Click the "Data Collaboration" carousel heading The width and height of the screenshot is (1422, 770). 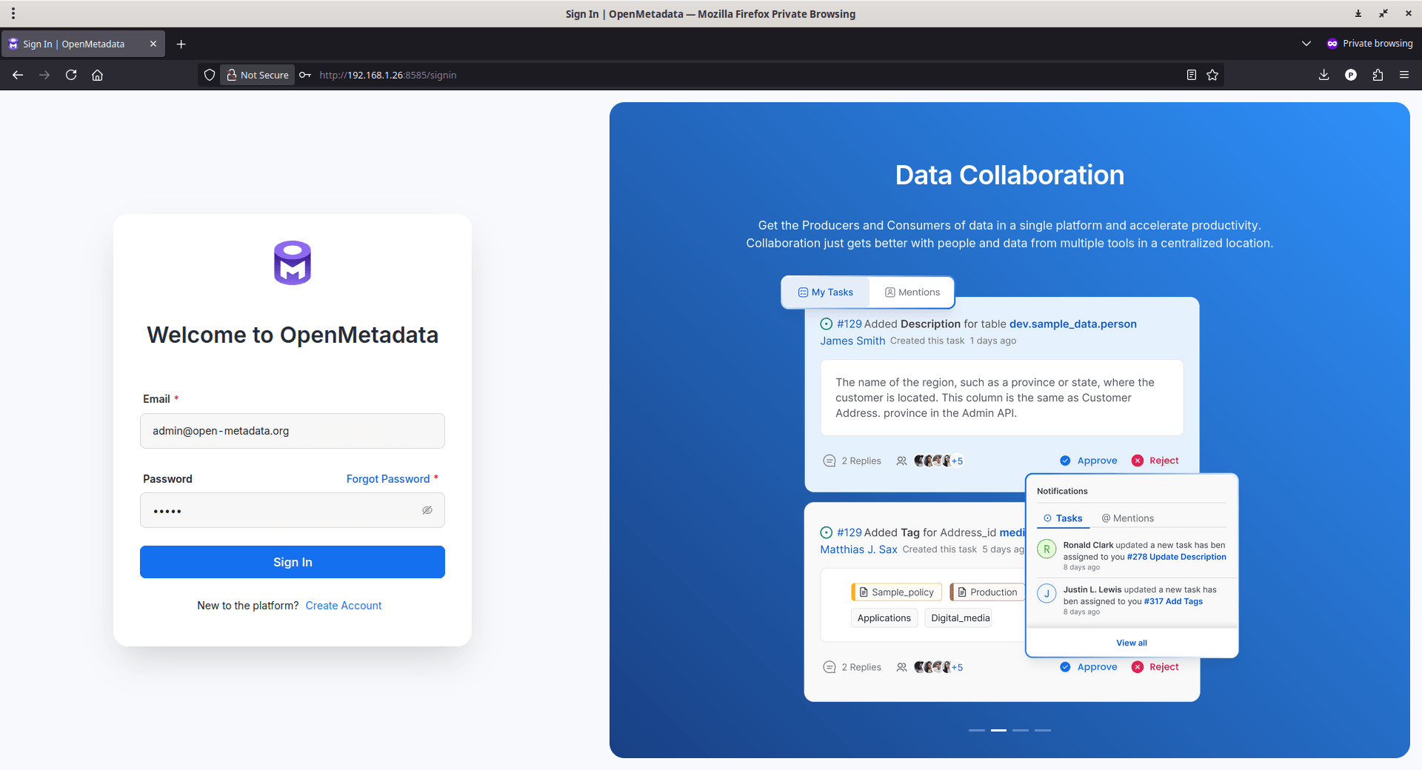1009,175
